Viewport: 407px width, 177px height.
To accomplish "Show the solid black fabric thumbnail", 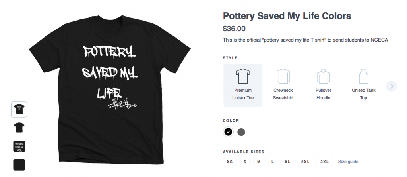I will [x=19, y=164].
